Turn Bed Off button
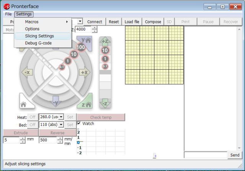245x171 pixels. click(x=33, y=125)
